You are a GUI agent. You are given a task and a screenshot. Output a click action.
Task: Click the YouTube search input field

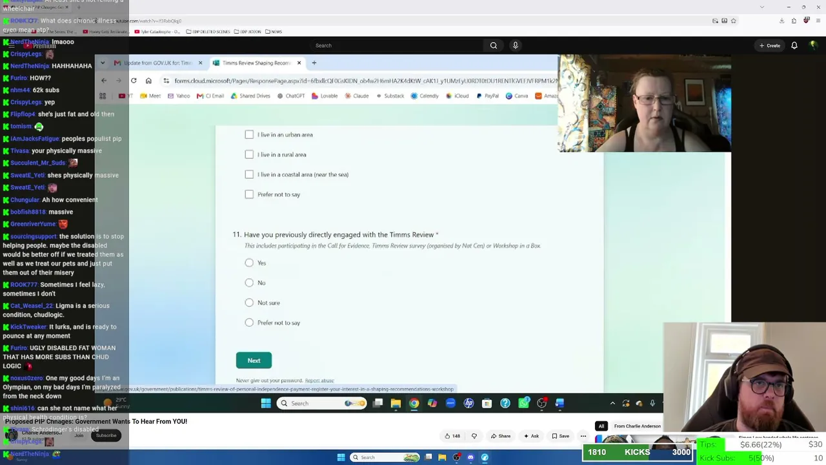396,45
